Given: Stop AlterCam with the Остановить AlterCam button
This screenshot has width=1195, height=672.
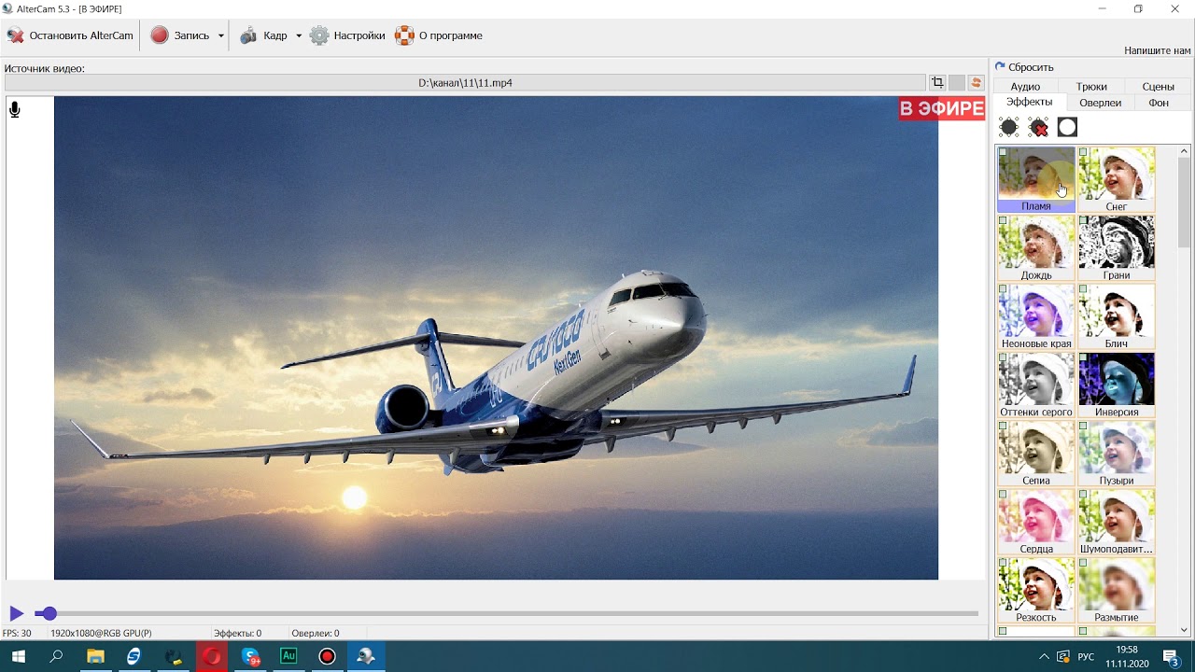Looking at the screenshot, I should click(70, 35).
